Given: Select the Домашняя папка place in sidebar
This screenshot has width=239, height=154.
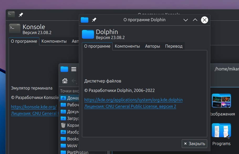Looking at the screenshot, I should coord(69,98).
